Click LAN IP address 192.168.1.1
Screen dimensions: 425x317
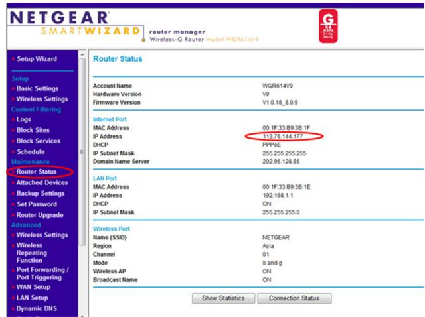coord(278,195)
